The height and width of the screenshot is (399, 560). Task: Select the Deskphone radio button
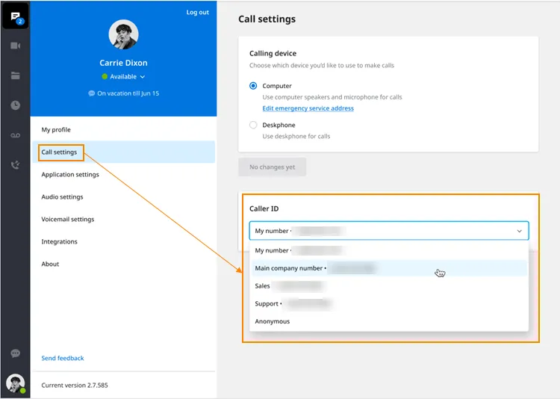(253, 125)
